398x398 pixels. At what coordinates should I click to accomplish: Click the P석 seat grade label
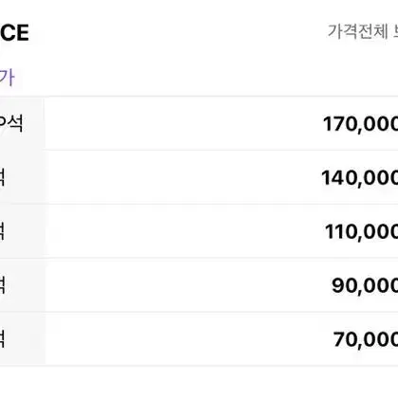click(11, 123)
